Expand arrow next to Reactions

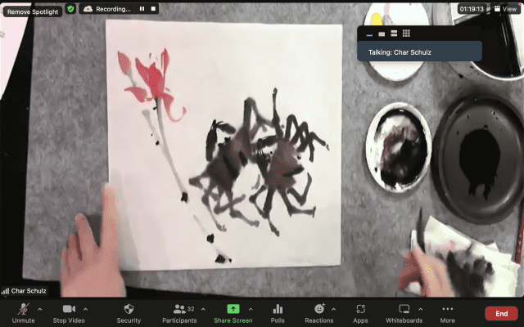pyautogui.click(x=333, y=309)
